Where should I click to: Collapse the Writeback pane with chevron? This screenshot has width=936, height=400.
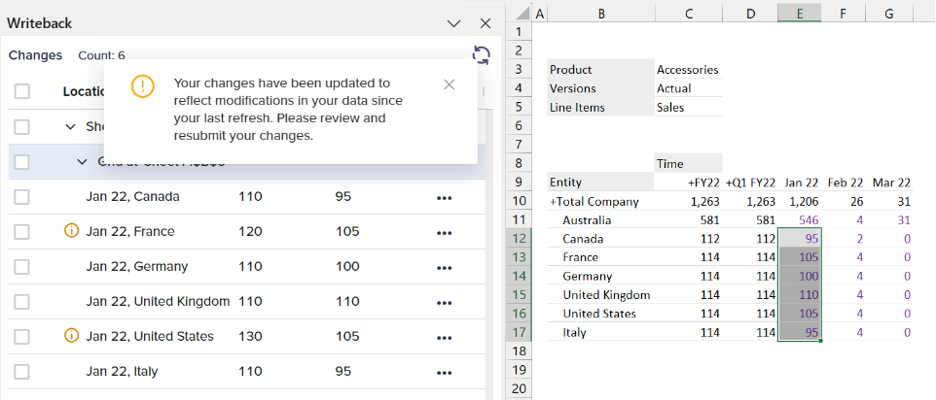(x=452, y=23)
